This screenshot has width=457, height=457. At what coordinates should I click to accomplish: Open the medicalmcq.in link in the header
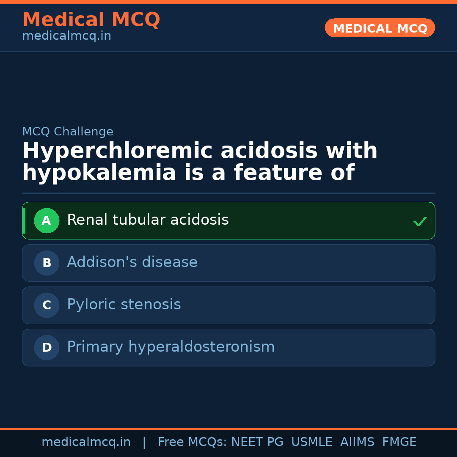coord(66,36)
